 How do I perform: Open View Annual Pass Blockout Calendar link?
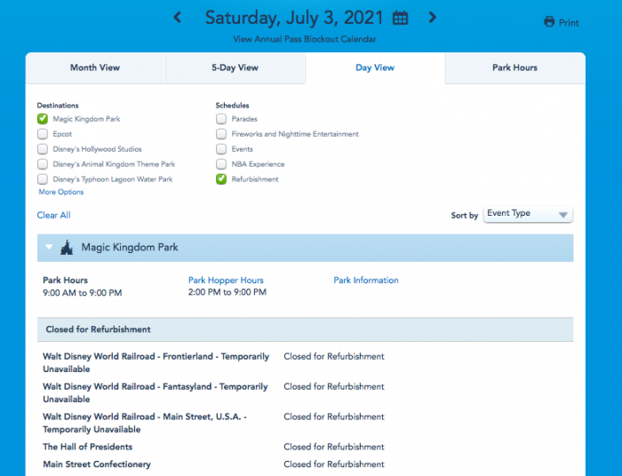click(x=304, y=39)
